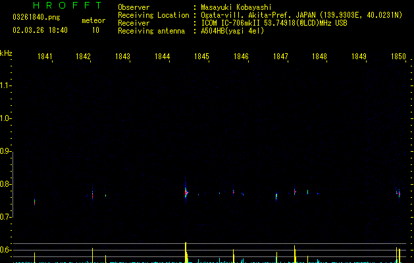Click the 1843 time marker
Screen dimensions: 414x263
tap(122, 57)
